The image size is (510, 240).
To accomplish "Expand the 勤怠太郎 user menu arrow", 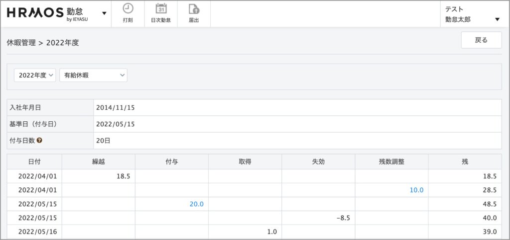I will click(497, 20).
